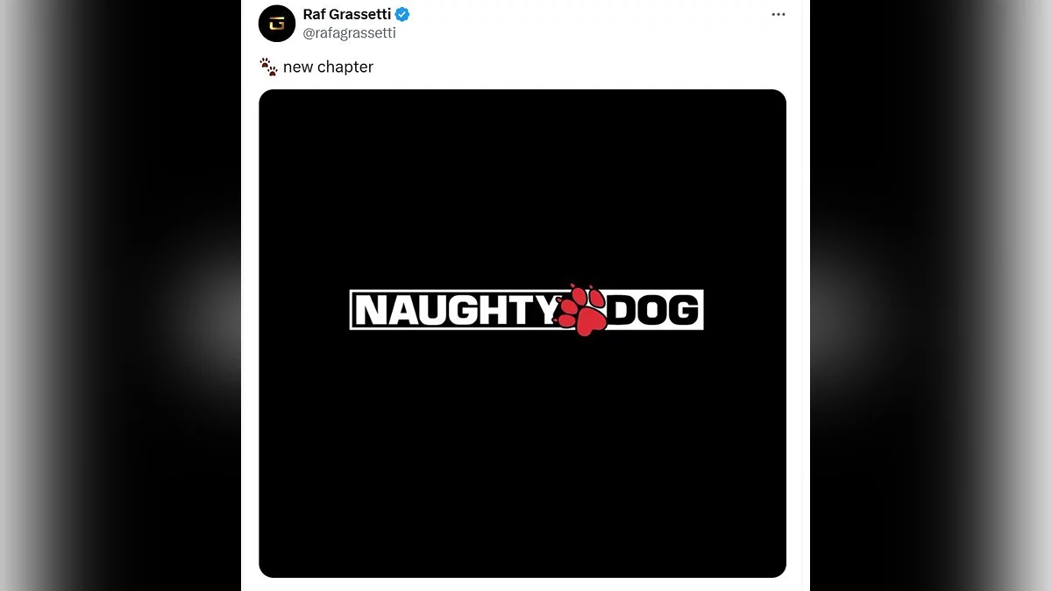The height and width of the screenshot is (591, 1052).
Task: Open the Raf Grassetti profile name link
Action: (346, 14)
